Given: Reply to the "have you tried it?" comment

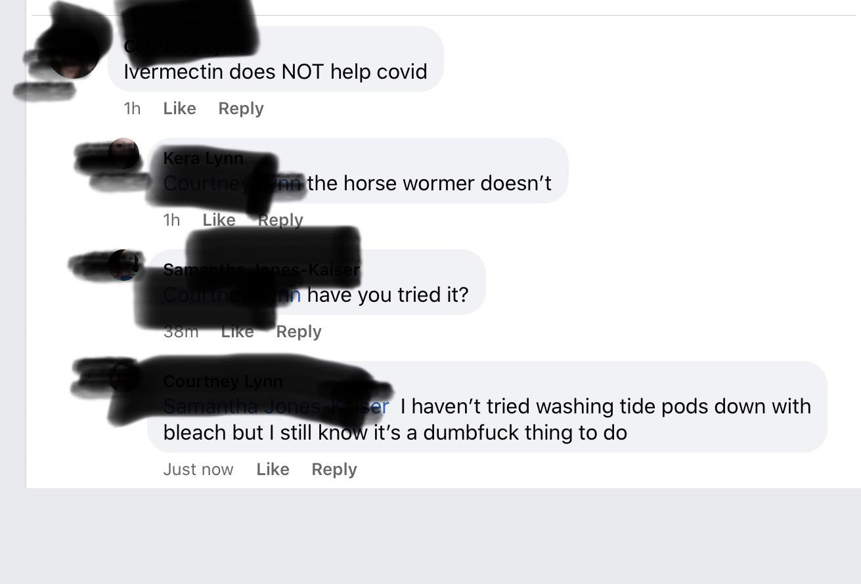Looking at the screenshot, I should (x=299, y=331).
